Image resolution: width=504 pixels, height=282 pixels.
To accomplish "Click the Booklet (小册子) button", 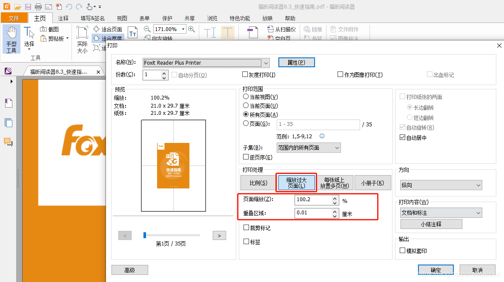I will 372,183.
